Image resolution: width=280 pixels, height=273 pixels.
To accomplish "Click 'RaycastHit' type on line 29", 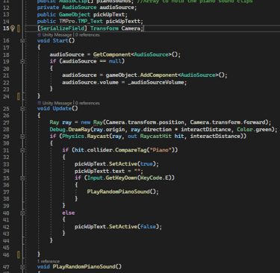I will pos(155,136).
